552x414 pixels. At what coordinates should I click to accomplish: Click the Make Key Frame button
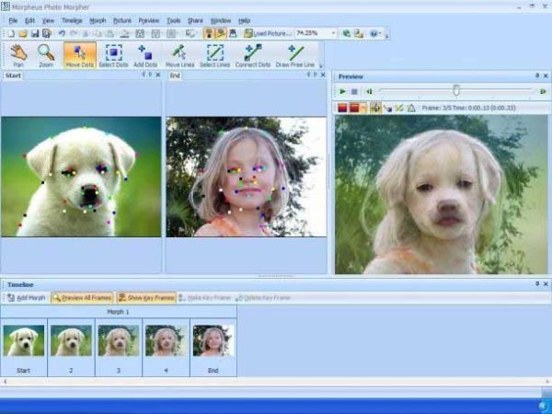(x=204, y=298)
